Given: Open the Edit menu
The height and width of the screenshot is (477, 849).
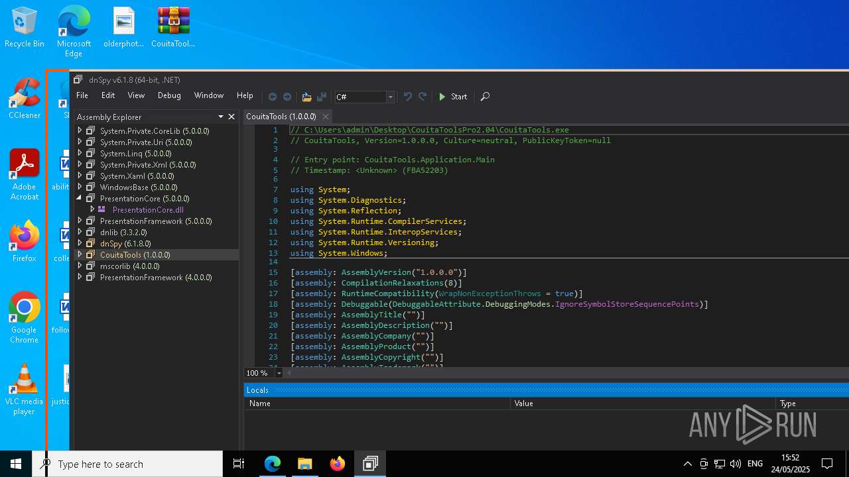Looking at the screenshot, I should [108, 95].
